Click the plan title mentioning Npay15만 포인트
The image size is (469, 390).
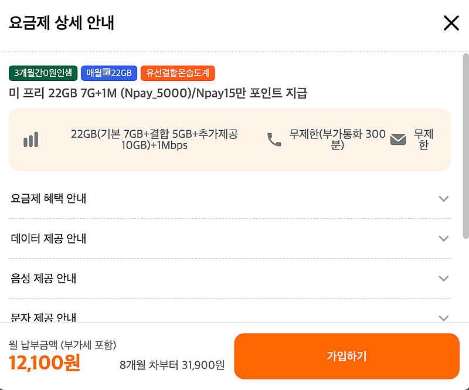[x=158, y=93]
